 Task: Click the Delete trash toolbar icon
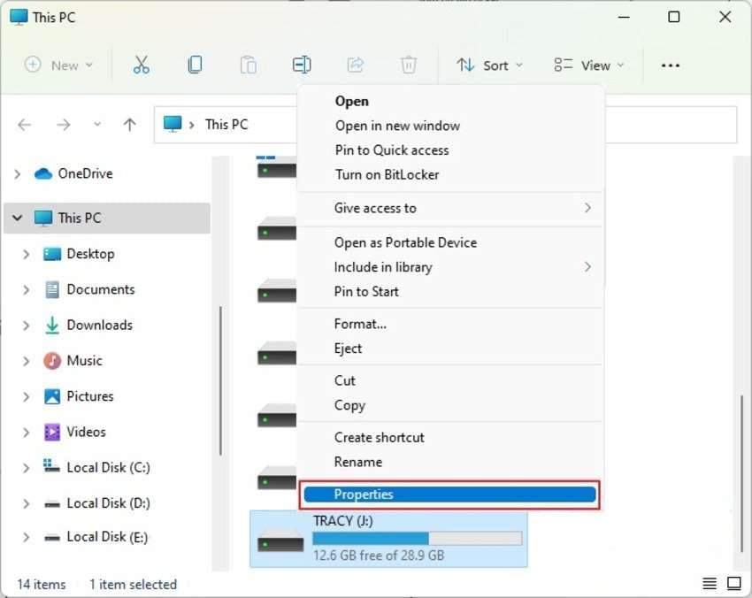pos(409,65)
